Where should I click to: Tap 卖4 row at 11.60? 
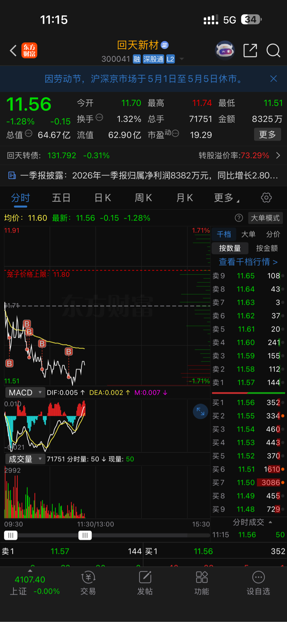tap(248, 343)
